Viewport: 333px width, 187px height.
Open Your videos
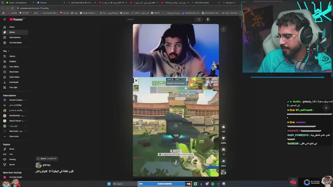click(x=14, y=67)
